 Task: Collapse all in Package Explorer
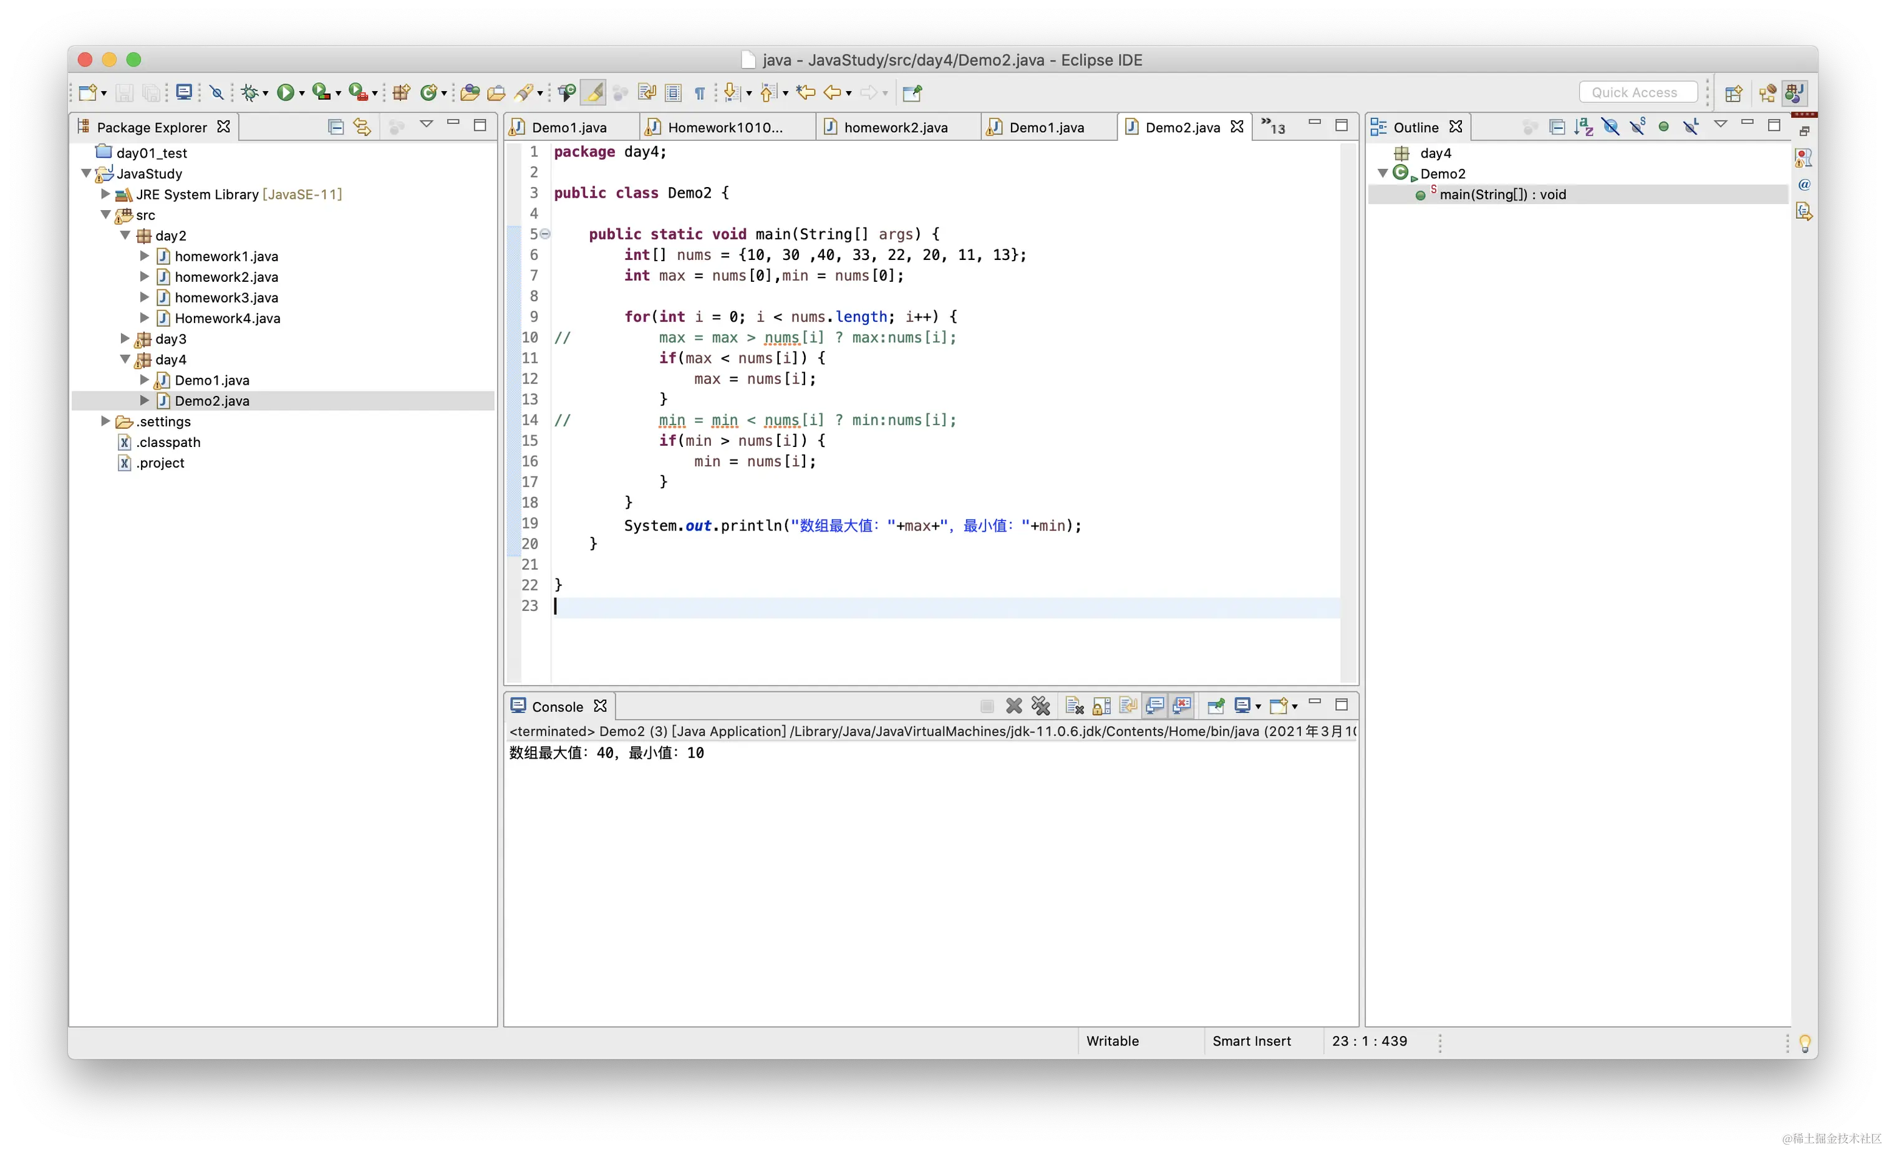pyautogui.click(x=336, y=126)
